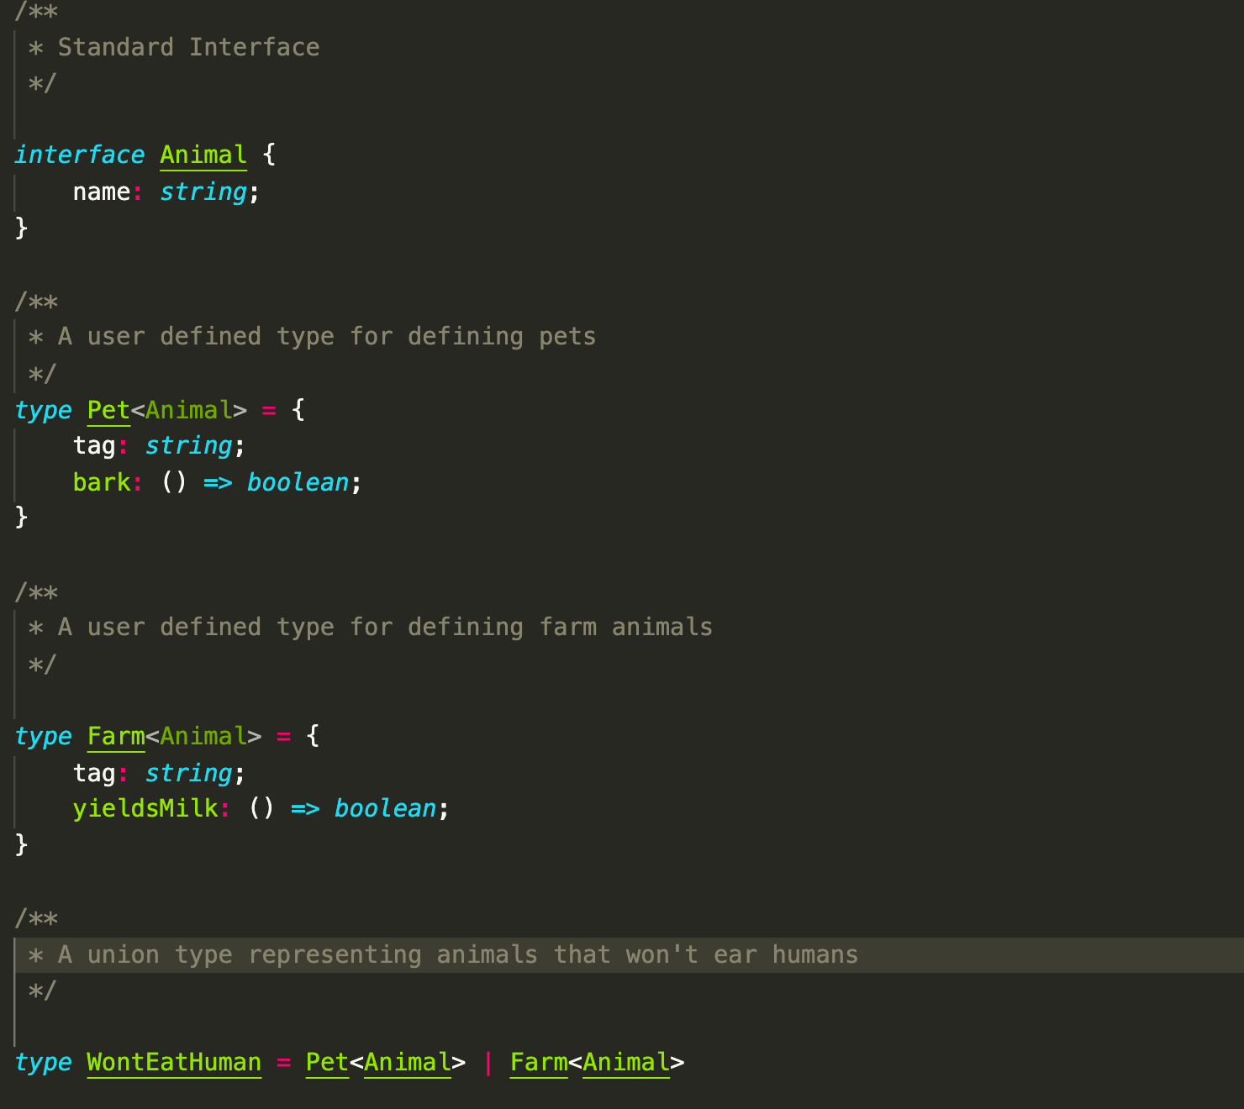Click the highlighted union type comment line

[x=444, y=954]
